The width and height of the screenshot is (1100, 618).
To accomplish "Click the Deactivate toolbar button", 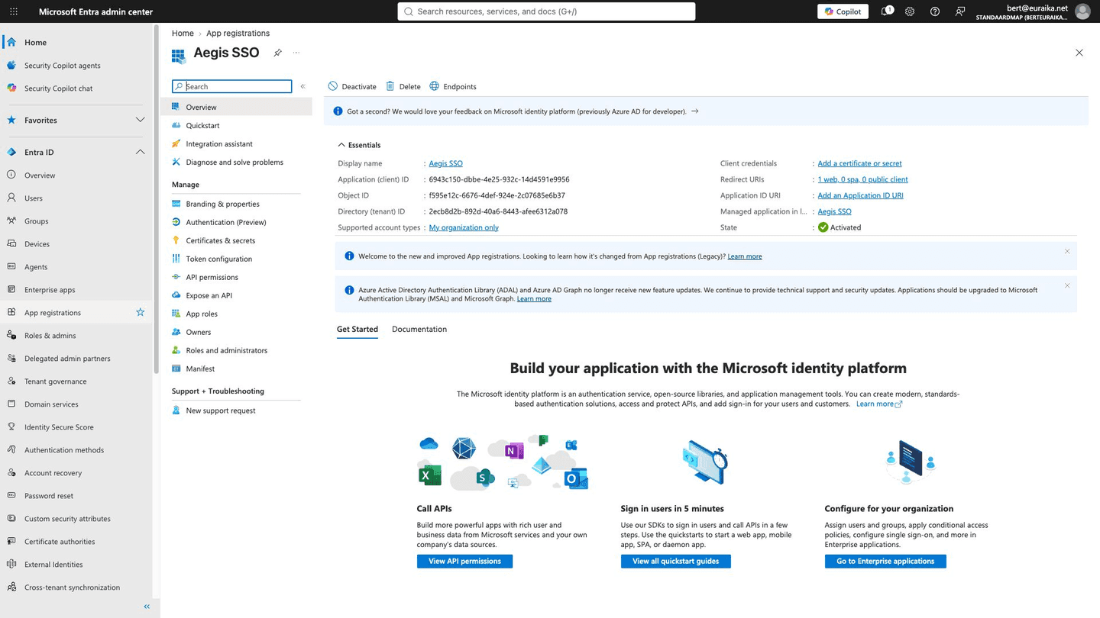I will 352,86.
